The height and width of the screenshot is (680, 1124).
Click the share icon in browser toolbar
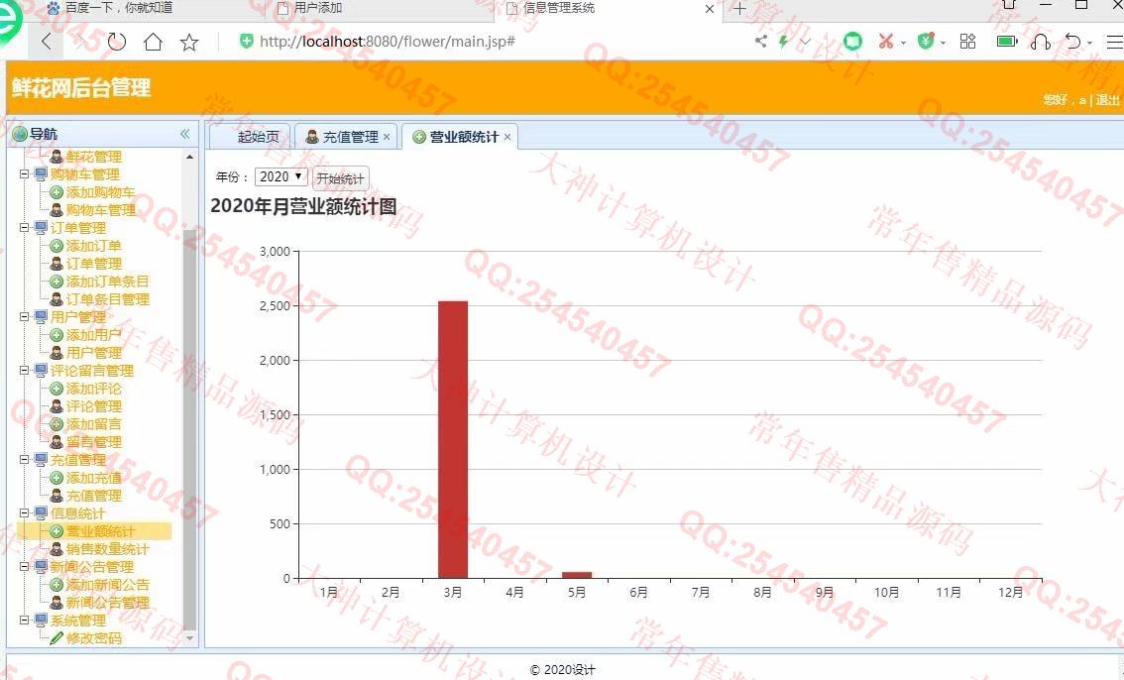pos(760,41)
